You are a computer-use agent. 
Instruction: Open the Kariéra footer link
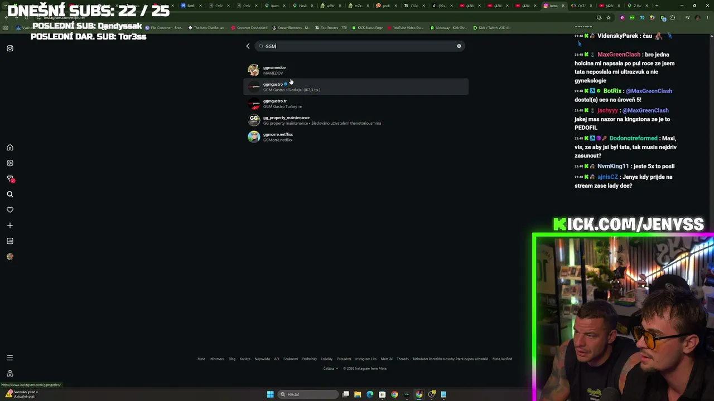pyautogui.click(x=245, y=359)
